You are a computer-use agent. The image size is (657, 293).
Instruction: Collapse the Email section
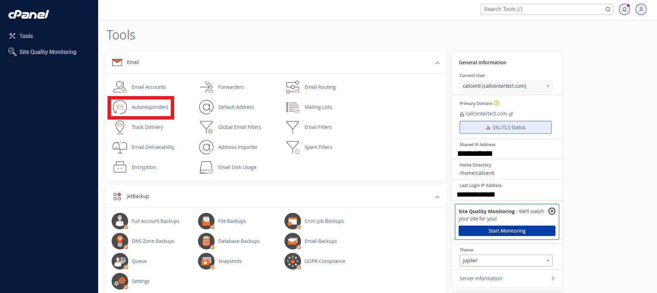(x=437, y=63)
